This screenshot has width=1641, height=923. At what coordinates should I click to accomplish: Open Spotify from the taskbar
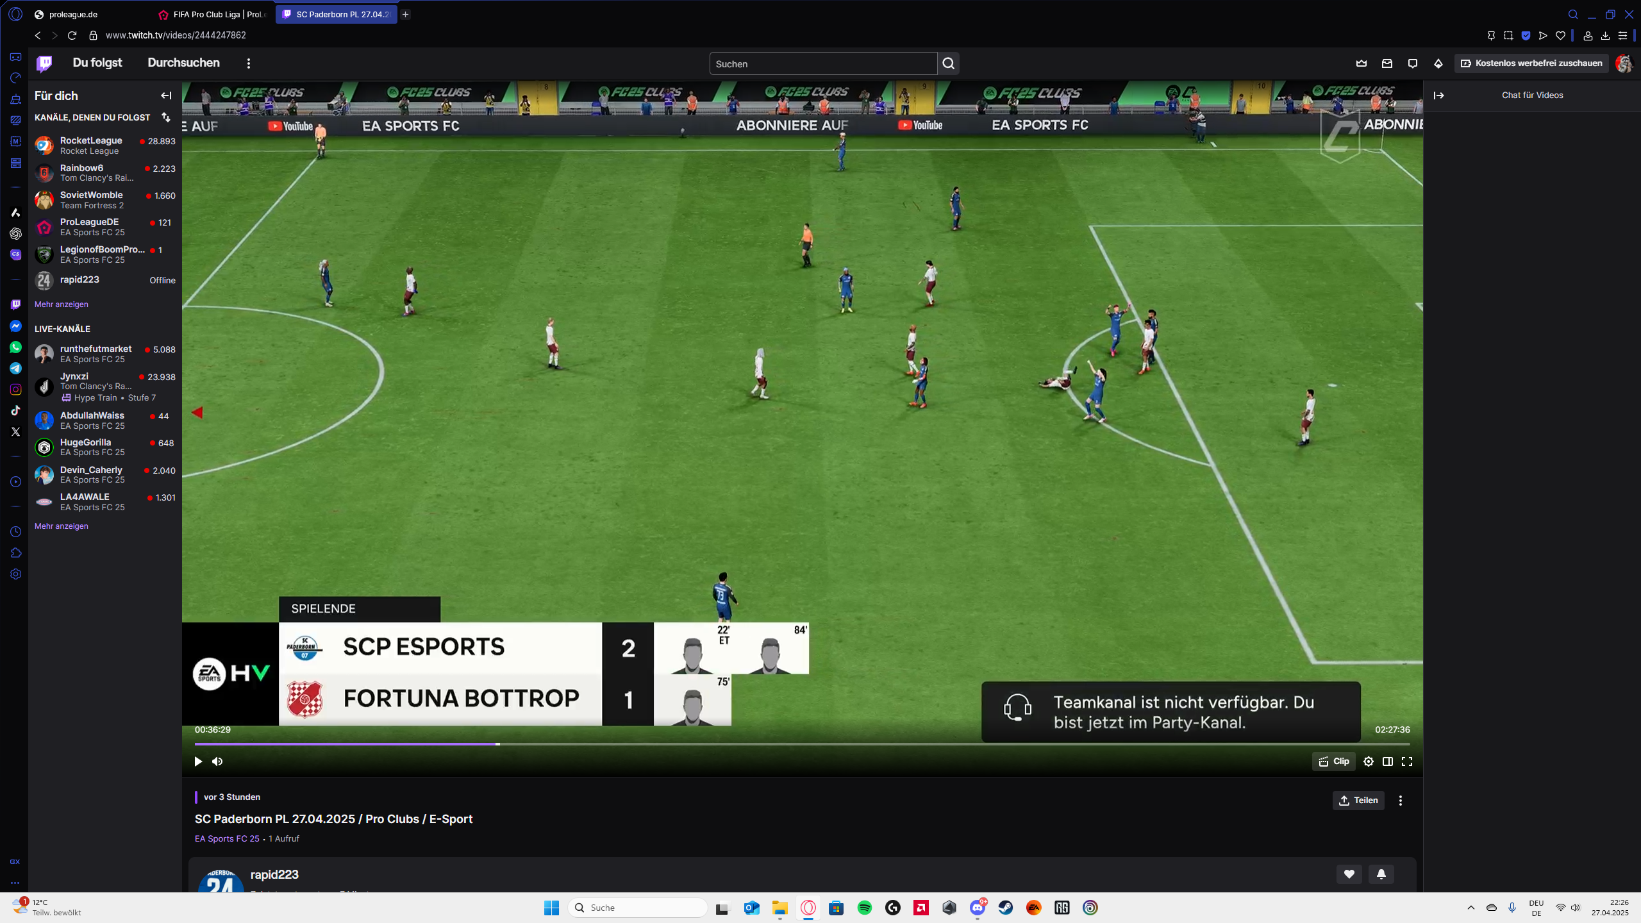(x=865, y=908)
